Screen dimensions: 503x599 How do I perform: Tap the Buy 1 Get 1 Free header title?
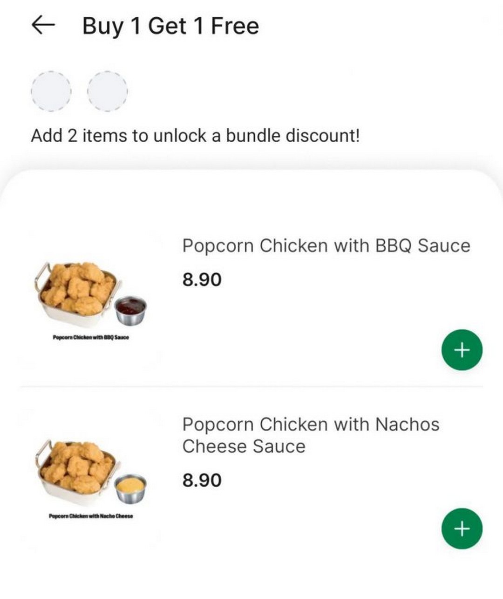[170, 26]
